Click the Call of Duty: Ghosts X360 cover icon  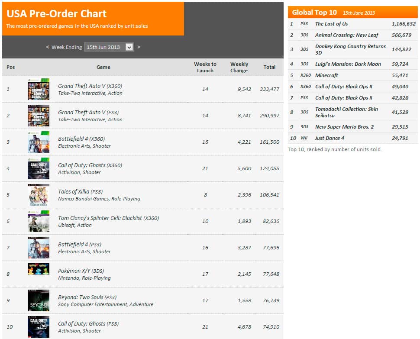click(x=39, y=168)
